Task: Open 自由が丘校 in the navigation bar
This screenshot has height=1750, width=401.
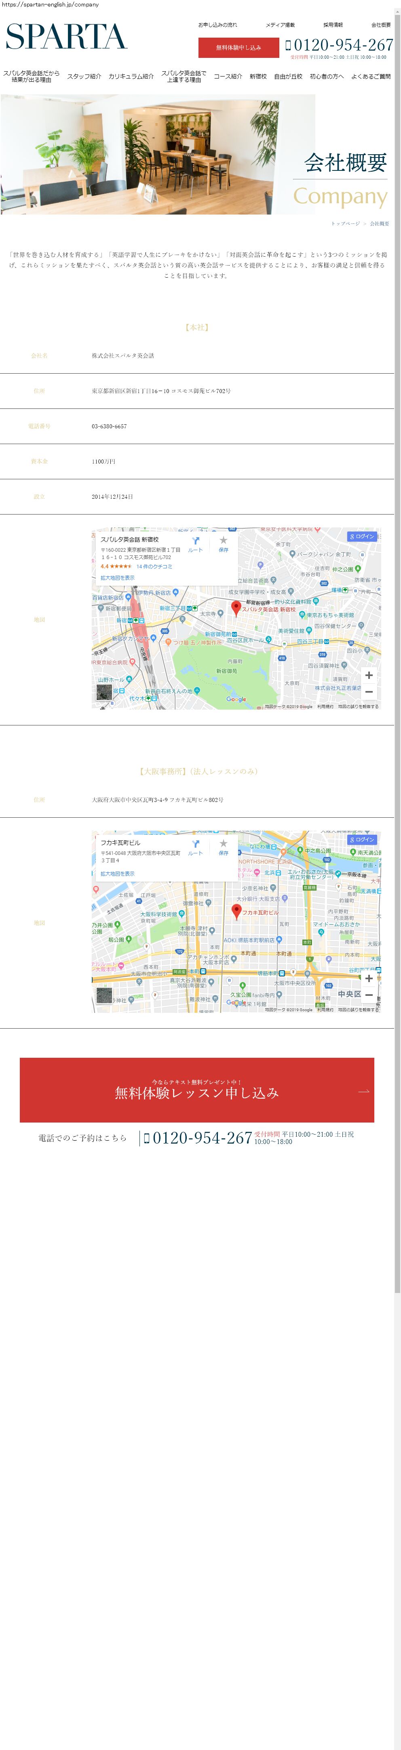Action: [288, 77]
